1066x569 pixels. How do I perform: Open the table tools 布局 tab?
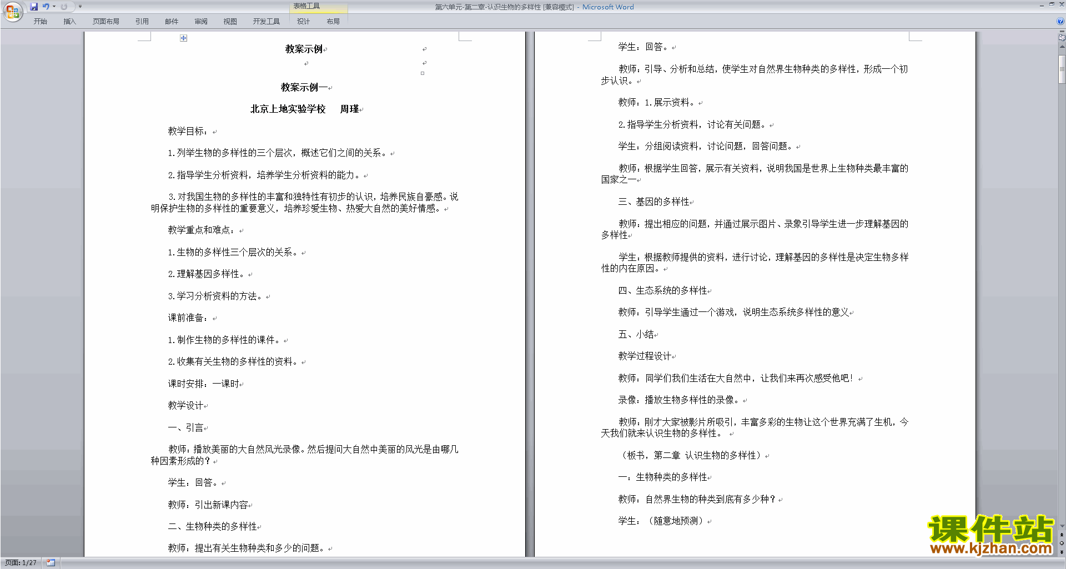tap(333, 22)
